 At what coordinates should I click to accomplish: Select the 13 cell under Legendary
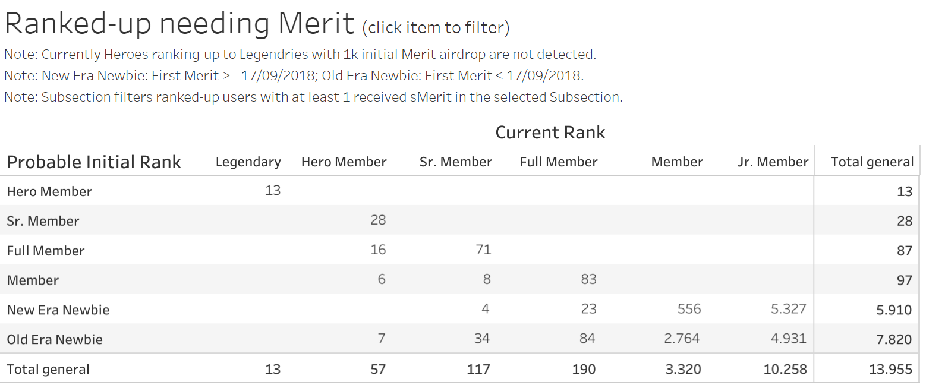(x=273, y=190)
